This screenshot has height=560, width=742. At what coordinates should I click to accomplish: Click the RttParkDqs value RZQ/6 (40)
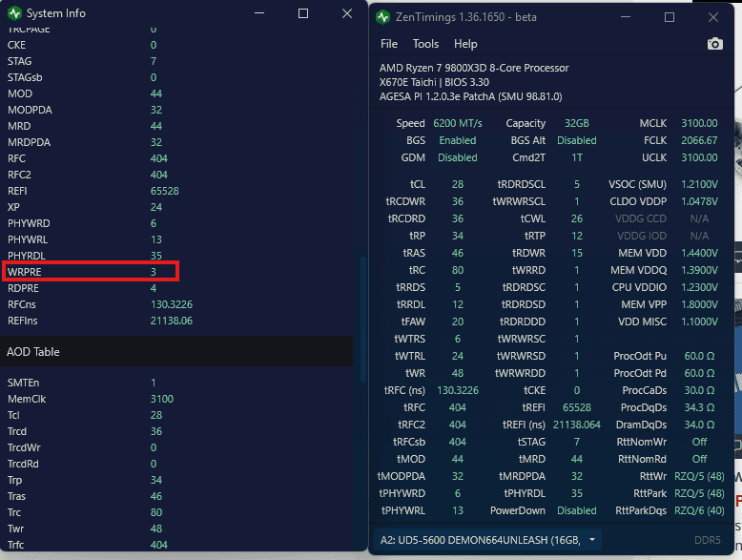[699, 510]
